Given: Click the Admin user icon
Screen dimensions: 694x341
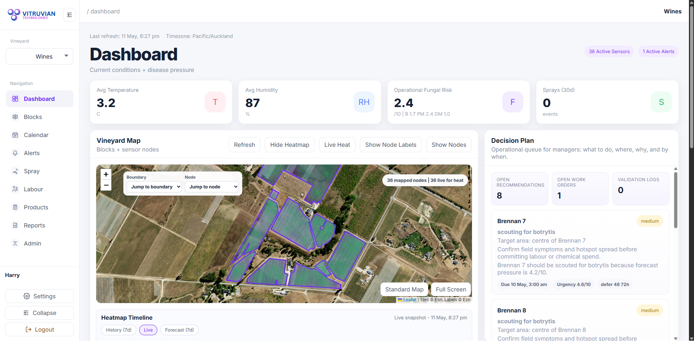Looking at the screenshot, I should tap(15, 243).
